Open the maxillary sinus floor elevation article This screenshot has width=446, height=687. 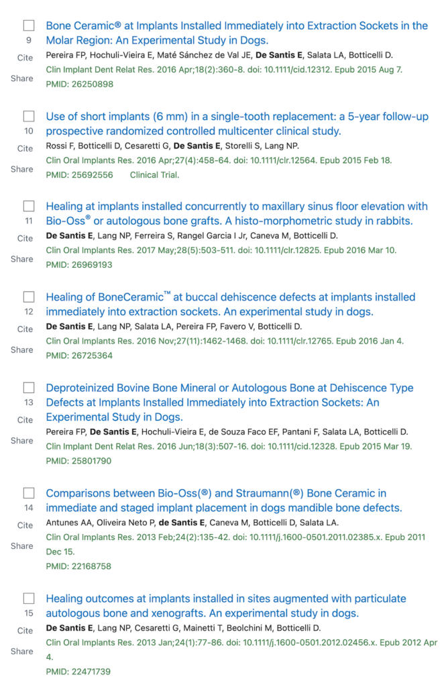point(237,213)
